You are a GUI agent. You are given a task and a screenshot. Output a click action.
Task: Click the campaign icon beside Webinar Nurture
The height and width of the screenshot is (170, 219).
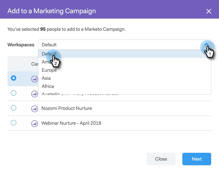[34, 123]
